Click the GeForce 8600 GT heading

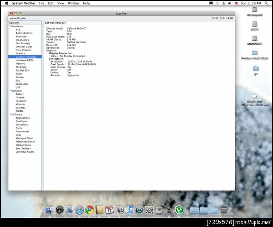click(x=56, y=23)
